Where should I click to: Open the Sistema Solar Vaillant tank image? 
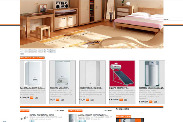152,74
